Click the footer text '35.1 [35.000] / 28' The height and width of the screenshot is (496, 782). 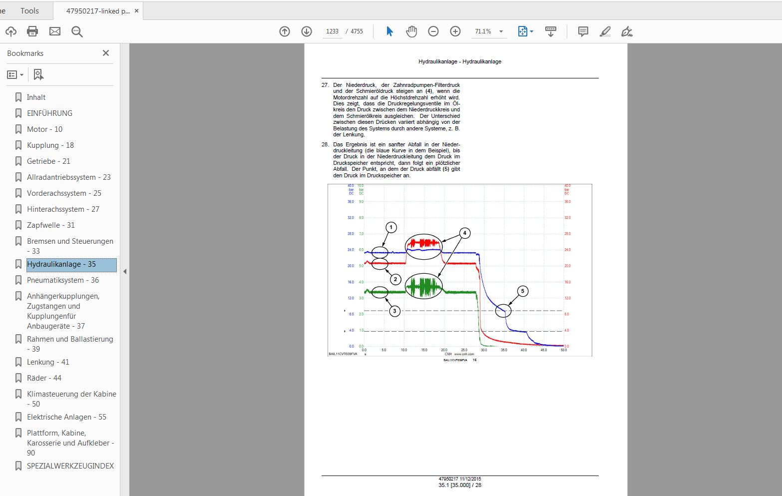coord(460,485)
